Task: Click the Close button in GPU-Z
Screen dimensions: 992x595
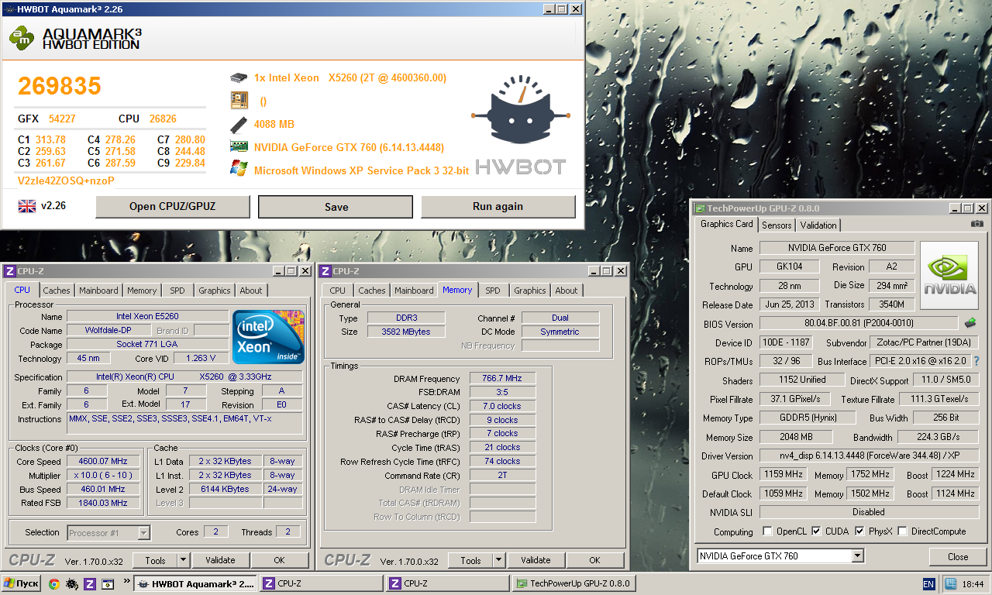Action: [x=958, y=556]
